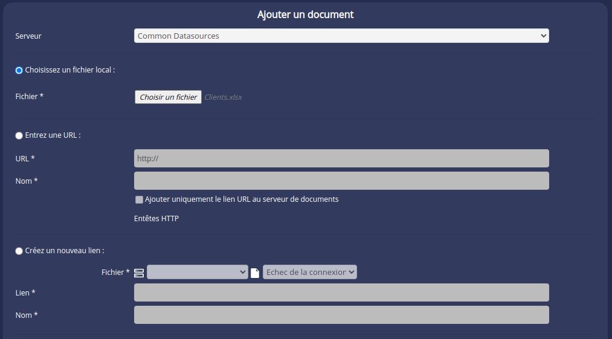Open the 'Entêtes HTTP' link
The image size is (612, 339).
pos(156,219)
